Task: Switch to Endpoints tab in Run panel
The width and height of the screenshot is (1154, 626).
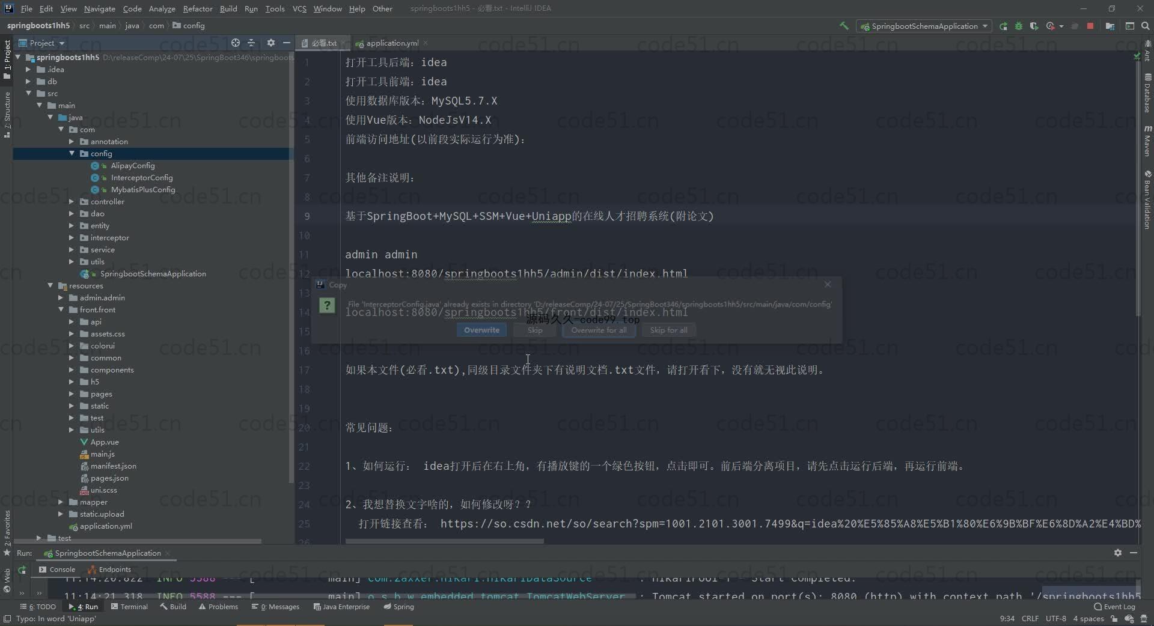Action: coord(109,570)
